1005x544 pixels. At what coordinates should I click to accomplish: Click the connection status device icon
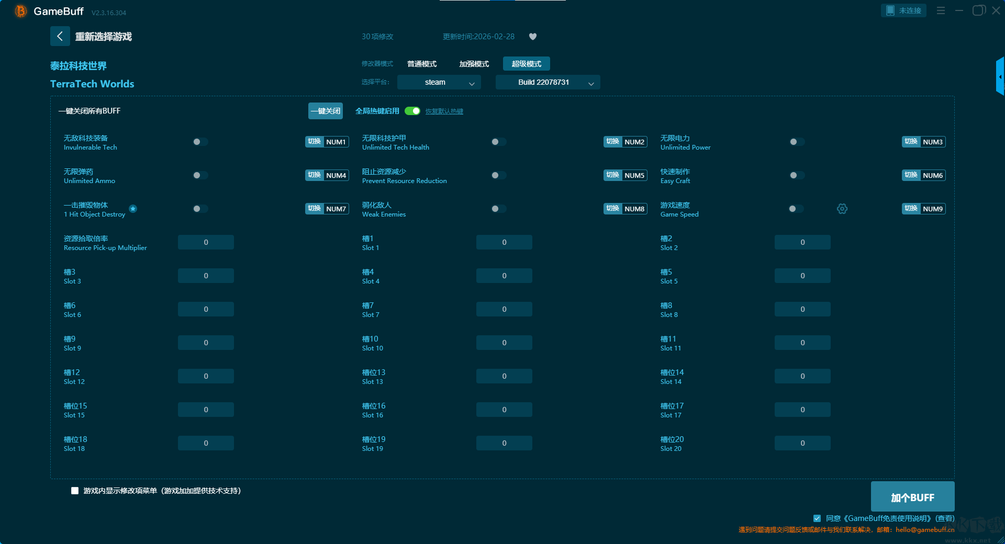pos(890,10)
